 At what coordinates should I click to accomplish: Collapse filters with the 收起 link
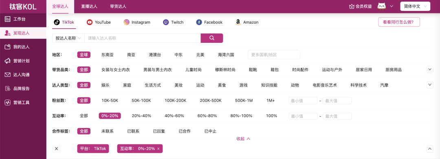pos(243,139)
